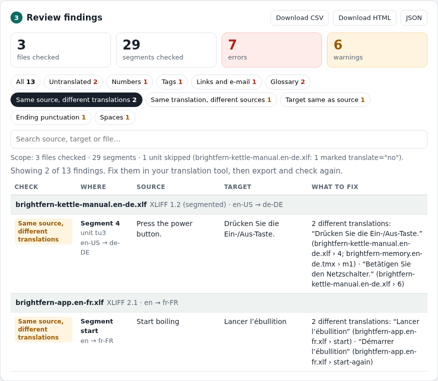Click the step 3 badge beside Review findings

click(x=16, y=17)
